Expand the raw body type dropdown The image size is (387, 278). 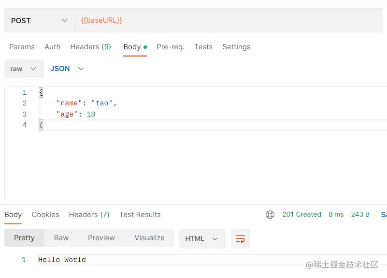[x=24, y=69]
